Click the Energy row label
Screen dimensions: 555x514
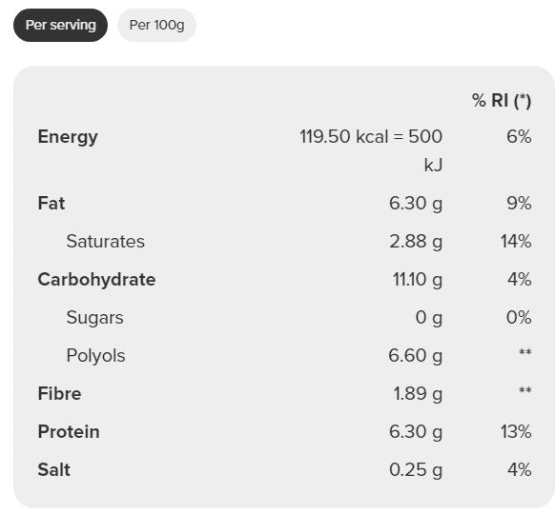pos(68,137)
